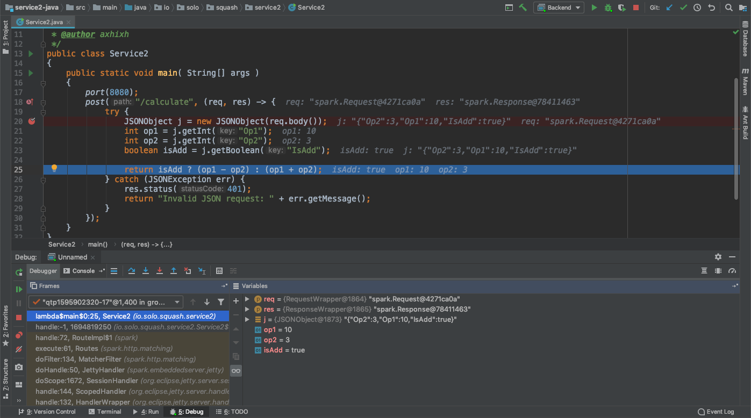Open the qtp1595902320-17 thread dropdown
751x418 pixels.
point(106,302)
